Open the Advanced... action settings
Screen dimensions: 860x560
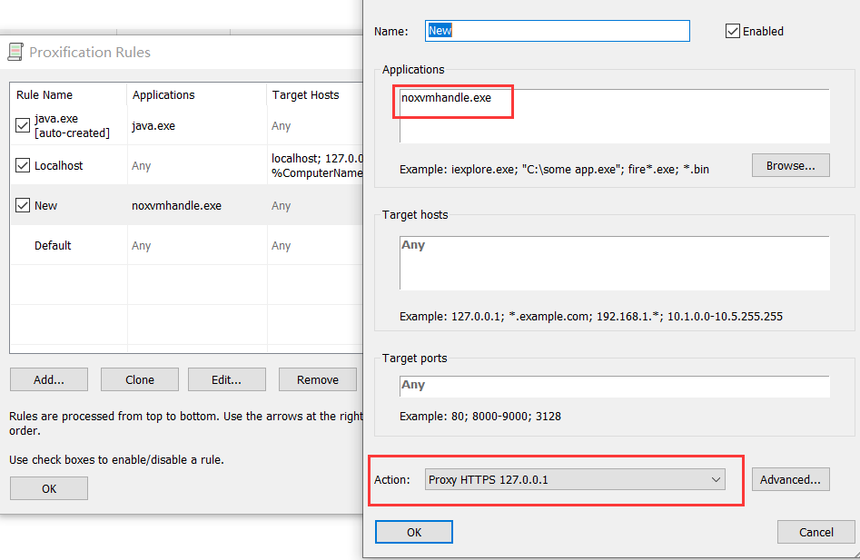pos(790,479)
